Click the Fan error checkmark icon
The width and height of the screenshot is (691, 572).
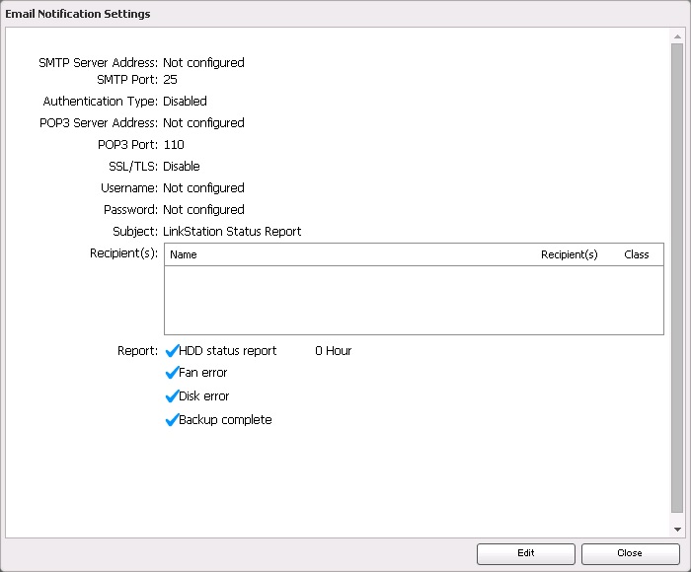click(172, 374)
